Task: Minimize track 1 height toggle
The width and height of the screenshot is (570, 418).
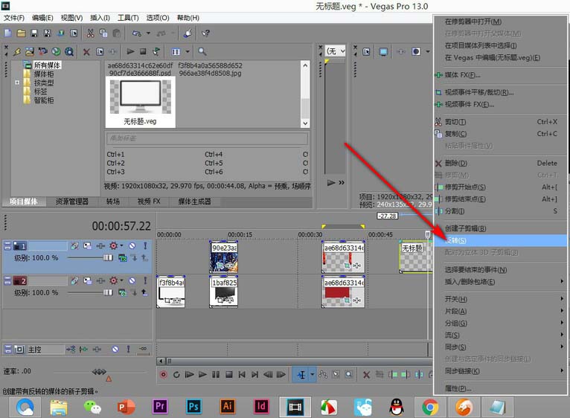Action: click(x=7, y=245)
